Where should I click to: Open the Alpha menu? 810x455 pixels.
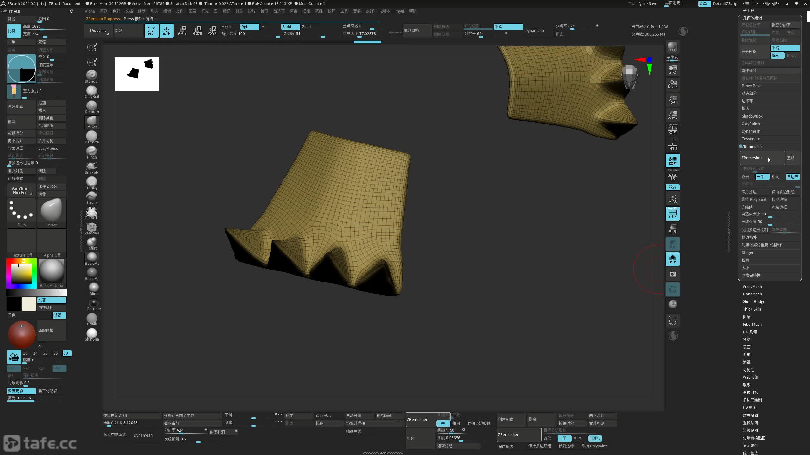point(90,11)
